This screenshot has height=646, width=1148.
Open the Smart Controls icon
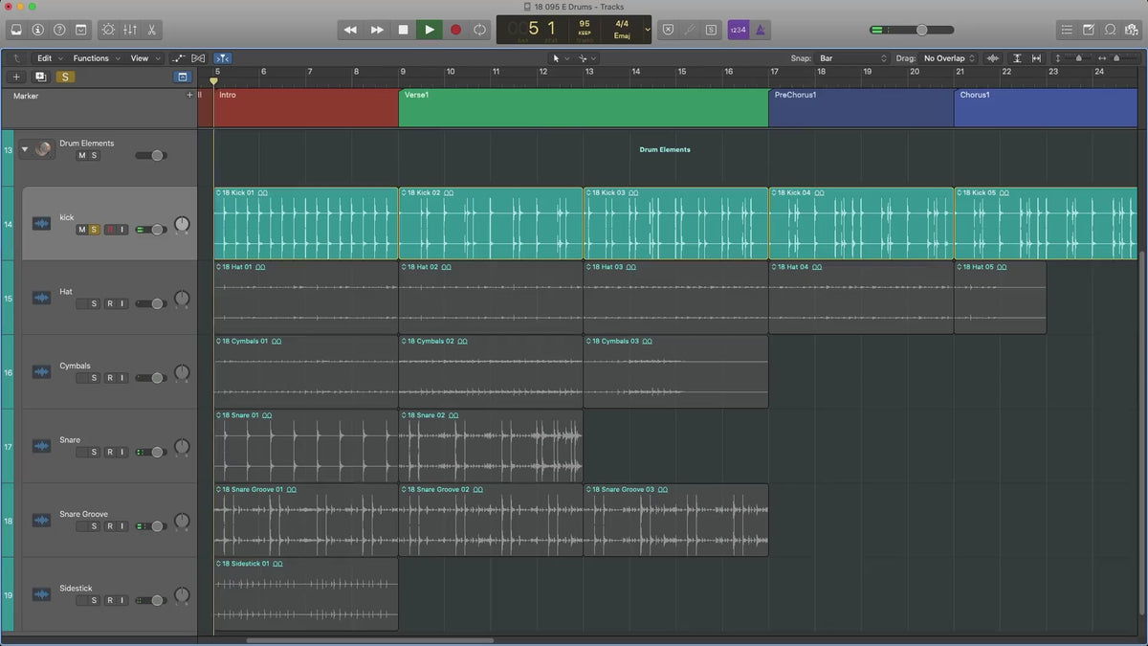(x=107, y=30)
